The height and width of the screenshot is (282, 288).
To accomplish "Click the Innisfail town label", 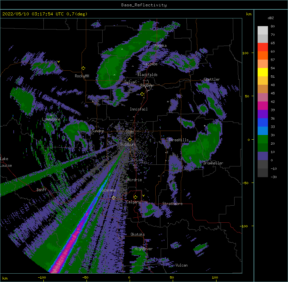I will (x=139, y=109).
